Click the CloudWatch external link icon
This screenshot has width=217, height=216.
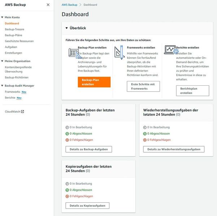pos(22,112)
